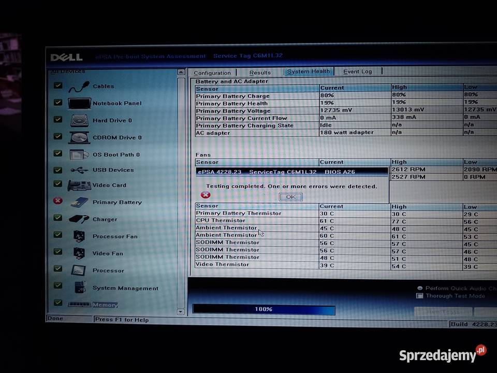Click the Hard Drive 0 disk icon

(x=79, y=121)
